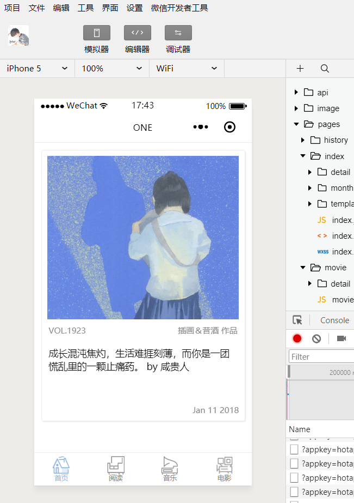Image resolution: width=354 pixels, height=503 pixels.
Task: Click the user avatar picture
Action: coord(18,35)
